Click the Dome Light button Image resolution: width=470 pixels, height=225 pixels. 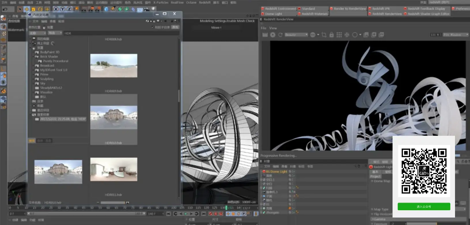[278, 14]
